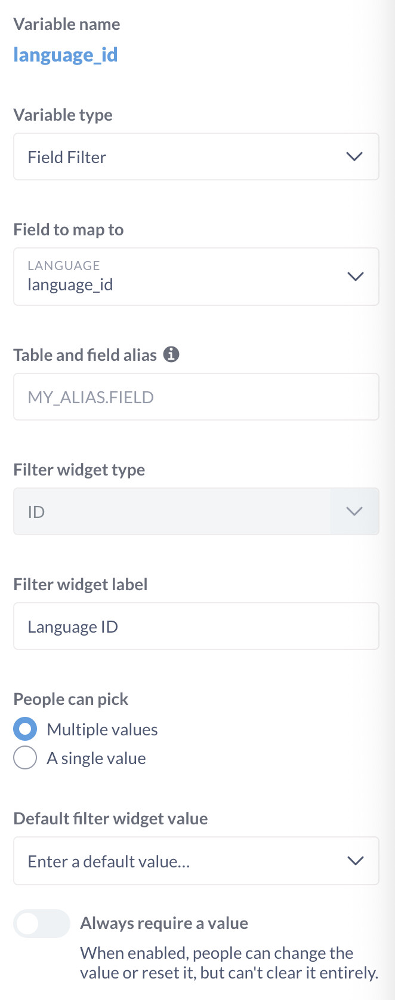395x1000 pixels.
Task: Open the Field Filter variable type dropdown
Action: (x=179, y=157)
